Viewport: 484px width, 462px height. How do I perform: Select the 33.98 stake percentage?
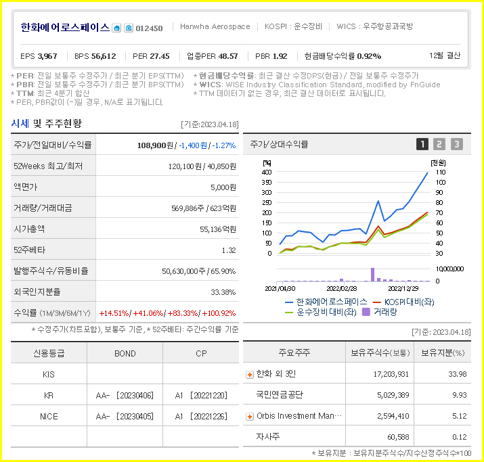tap(458, 375)
